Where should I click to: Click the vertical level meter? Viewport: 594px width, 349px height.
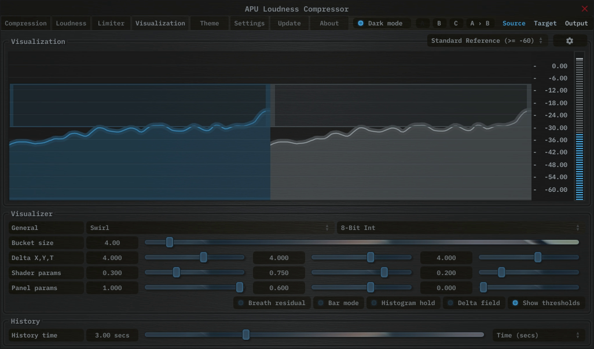click(x=579, y=126)
